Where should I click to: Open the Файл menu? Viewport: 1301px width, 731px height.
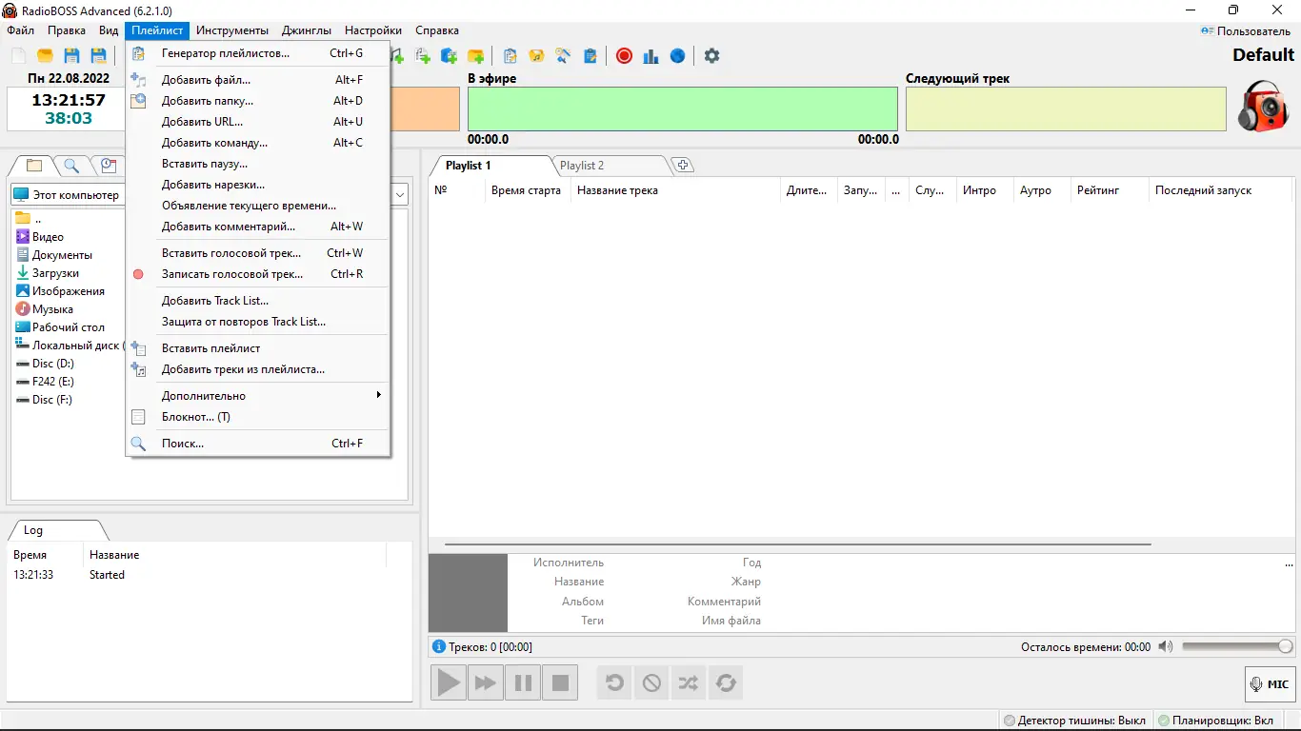tap(20, 30)
